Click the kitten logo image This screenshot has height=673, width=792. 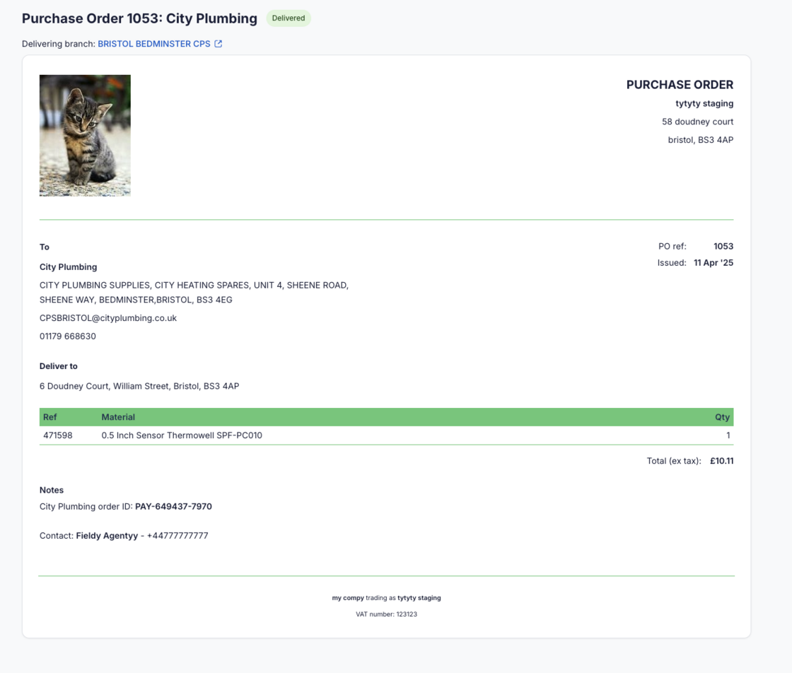(x=85, y=135)
